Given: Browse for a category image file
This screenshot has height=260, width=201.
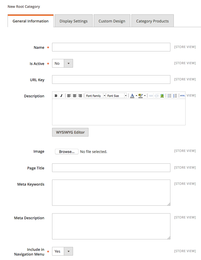Looking at the screenshot, I should (66, 151).
